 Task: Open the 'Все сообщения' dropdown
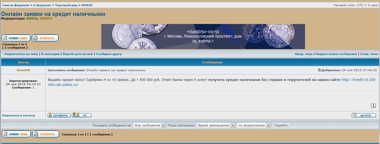[150, 125]
